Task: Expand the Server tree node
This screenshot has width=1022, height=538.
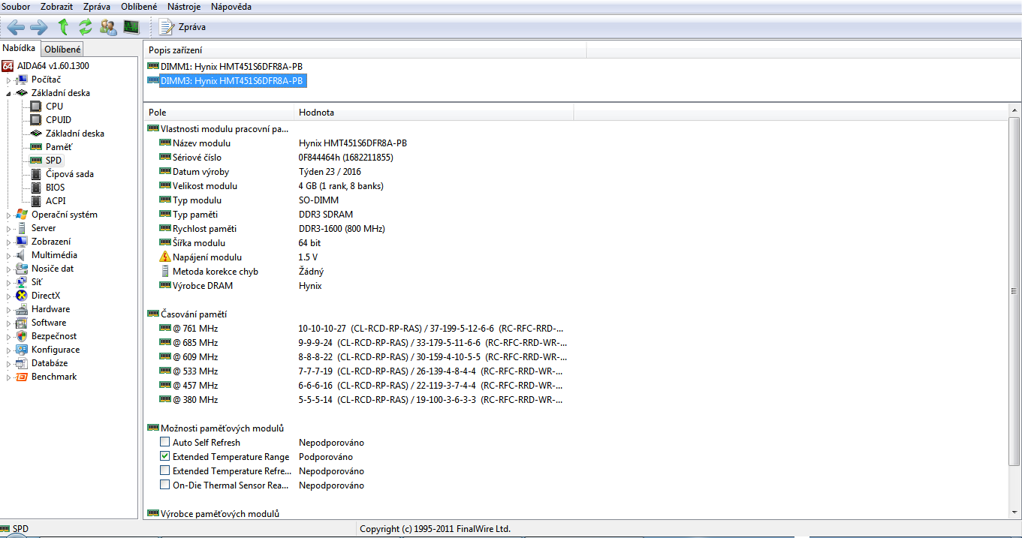Action: coord(8,228)
